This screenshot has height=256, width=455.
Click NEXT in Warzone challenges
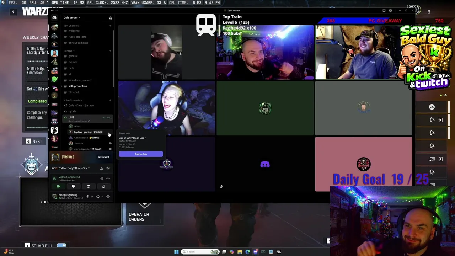(x=34, y=142)
